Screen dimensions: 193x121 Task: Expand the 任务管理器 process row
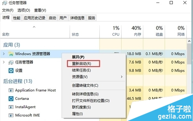coord(4,62)
